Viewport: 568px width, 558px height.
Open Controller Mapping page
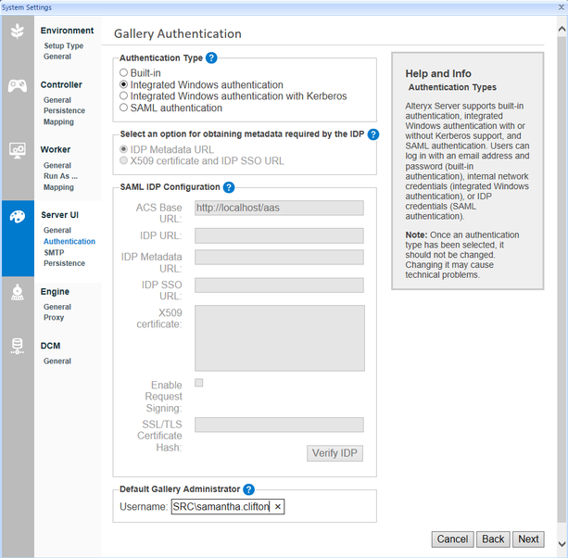coord(58,121)
